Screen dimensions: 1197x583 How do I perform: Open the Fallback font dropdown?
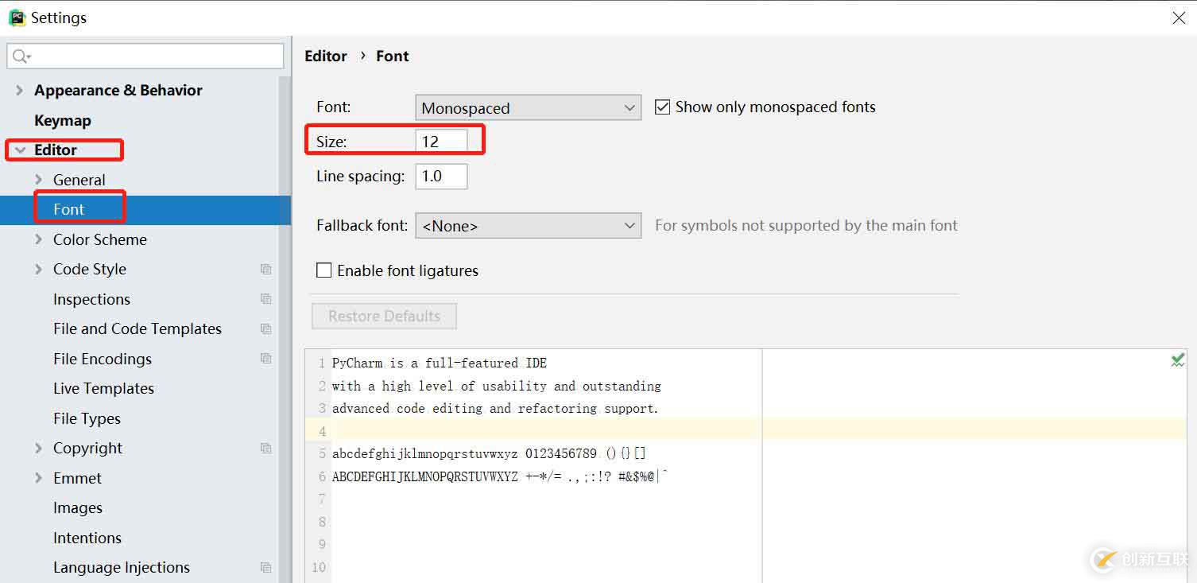pyautogui.click(x=528, y=226)
